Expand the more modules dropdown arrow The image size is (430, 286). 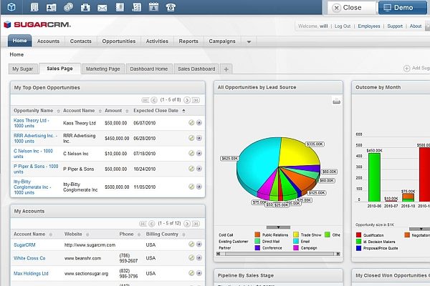[x=249, y=42]
